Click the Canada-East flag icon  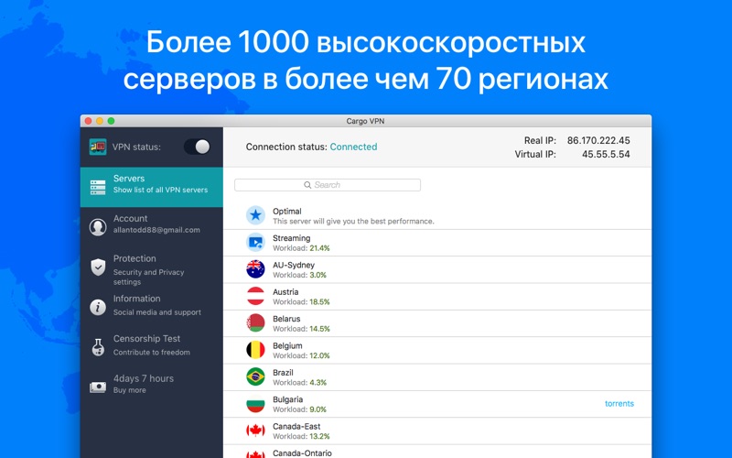click(255, 431)
